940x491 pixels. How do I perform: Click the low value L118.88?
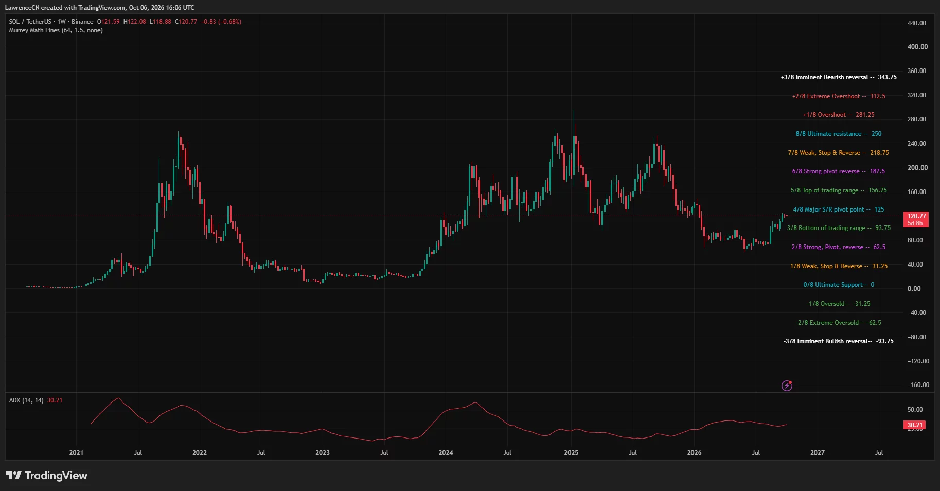(161, 22)
